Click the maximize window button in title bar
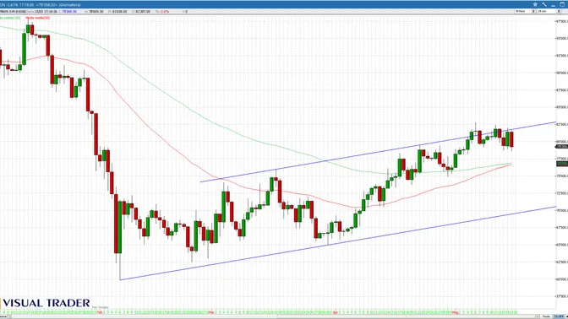 pos(563,4)
